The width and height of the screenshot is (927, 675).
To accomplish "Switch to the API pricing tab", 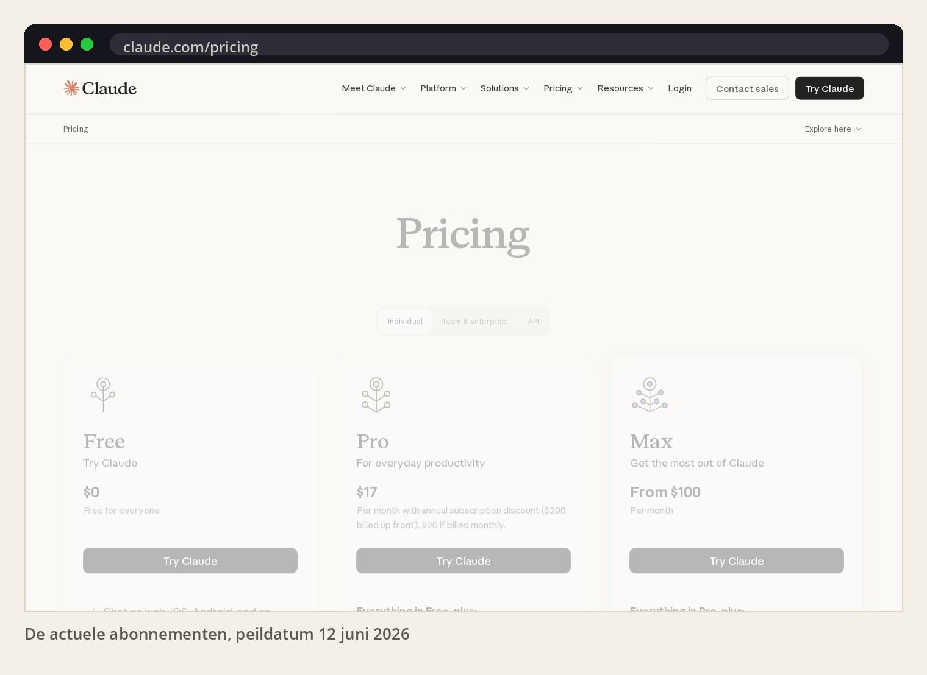I will click(x=533, y=321).
